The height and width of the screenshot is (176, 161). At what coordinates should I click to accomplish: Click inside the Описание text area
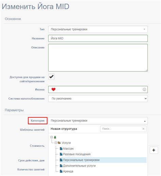point(98,58)
